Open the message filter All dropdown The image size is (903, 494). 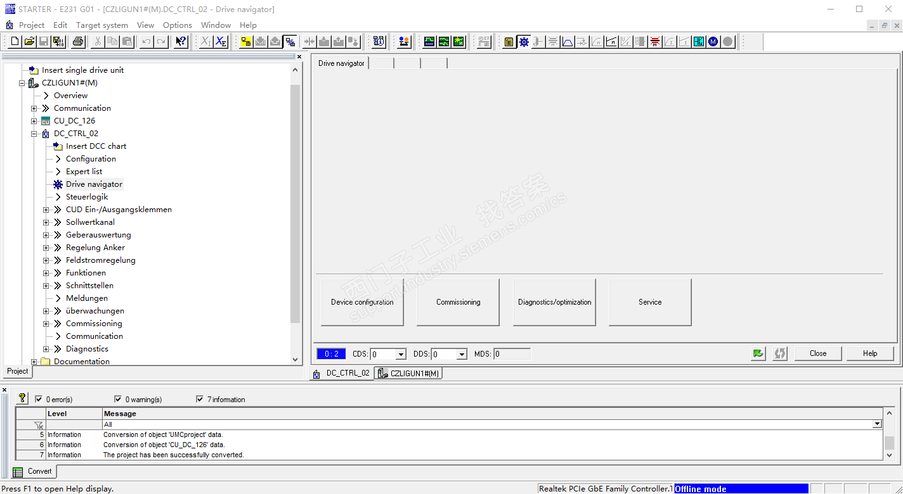[x=878, y=424]
